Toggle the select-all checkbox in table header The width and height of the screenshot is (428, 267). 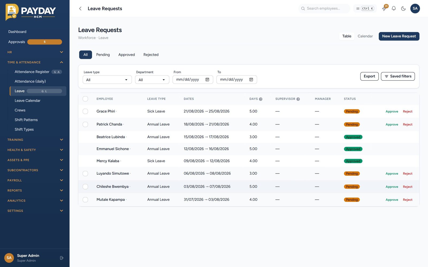click(x=85, y=99)
